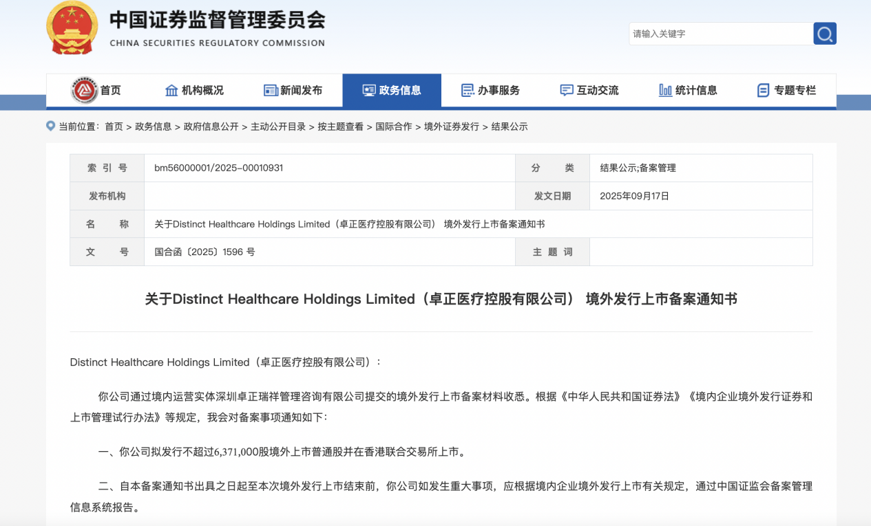Click the service icon next to 办事服务
The height and width of the screenshot is (526, 871).
(468, 91)
